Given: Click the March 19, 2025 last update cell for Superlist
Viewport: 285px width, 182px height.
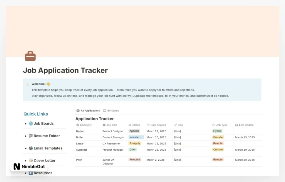Looking at the screenshot, I should tap(247, 151).
